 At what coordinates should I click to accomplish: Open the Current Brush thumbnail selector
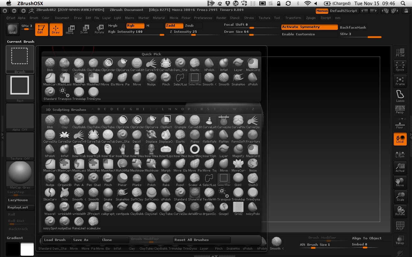click(20, 59)
